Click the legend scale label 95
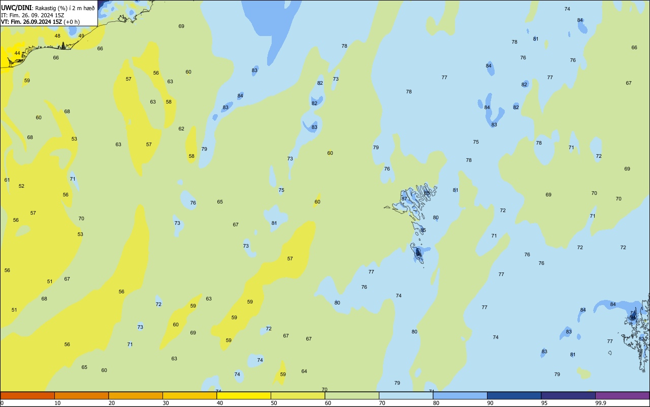Viewport: 650px width, 407px height. click(544, 403)
